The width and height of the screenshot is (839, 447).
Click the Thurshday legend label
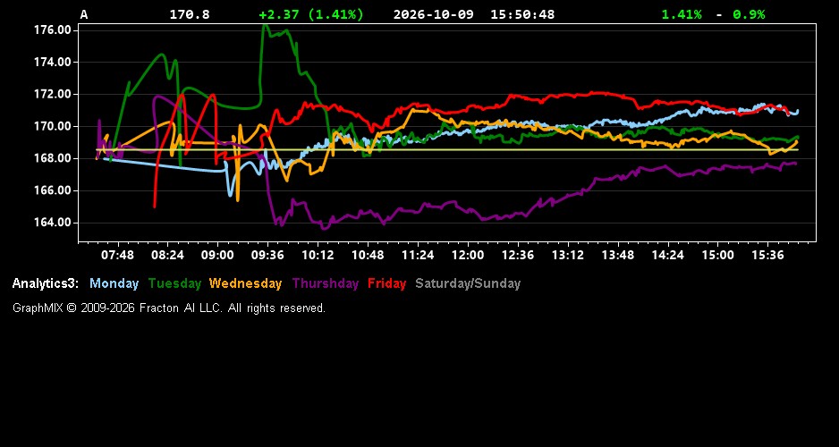pos(326,283)
